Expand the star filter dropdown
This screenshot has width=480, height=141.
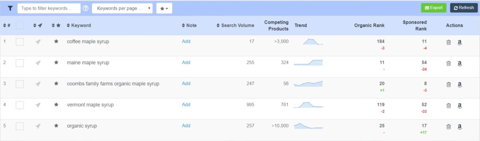[x=164, y=8]
